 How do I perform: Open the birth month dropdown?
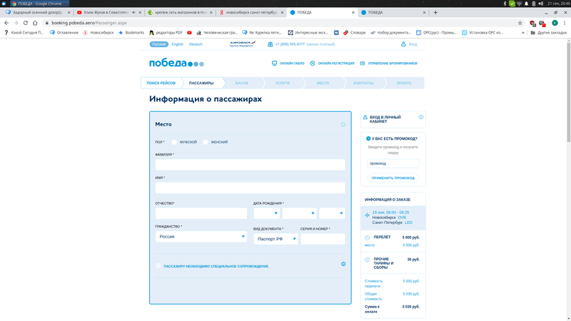pos(299,213)
